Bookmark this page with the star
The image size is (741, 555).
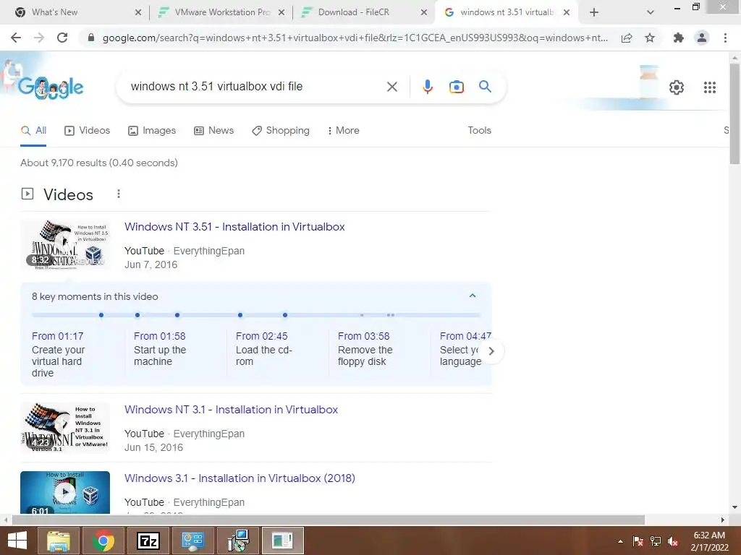(x=650, y=38)
